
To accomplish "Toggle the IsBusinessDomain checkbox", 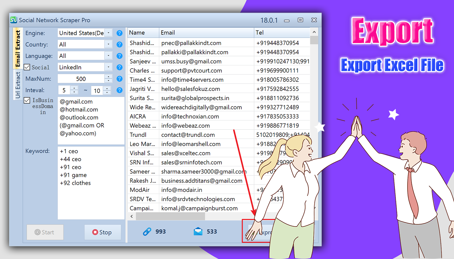I will tap(27, 100).
